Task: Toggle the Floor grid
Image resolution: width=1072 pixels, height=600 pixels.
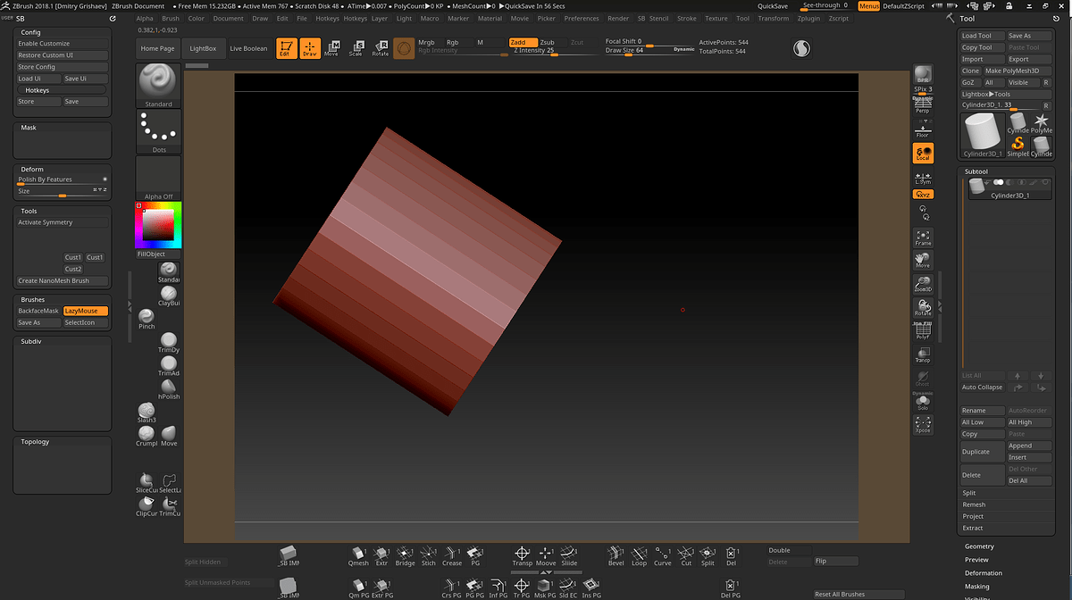Action: pyautogui.click(x=923, y=129)
